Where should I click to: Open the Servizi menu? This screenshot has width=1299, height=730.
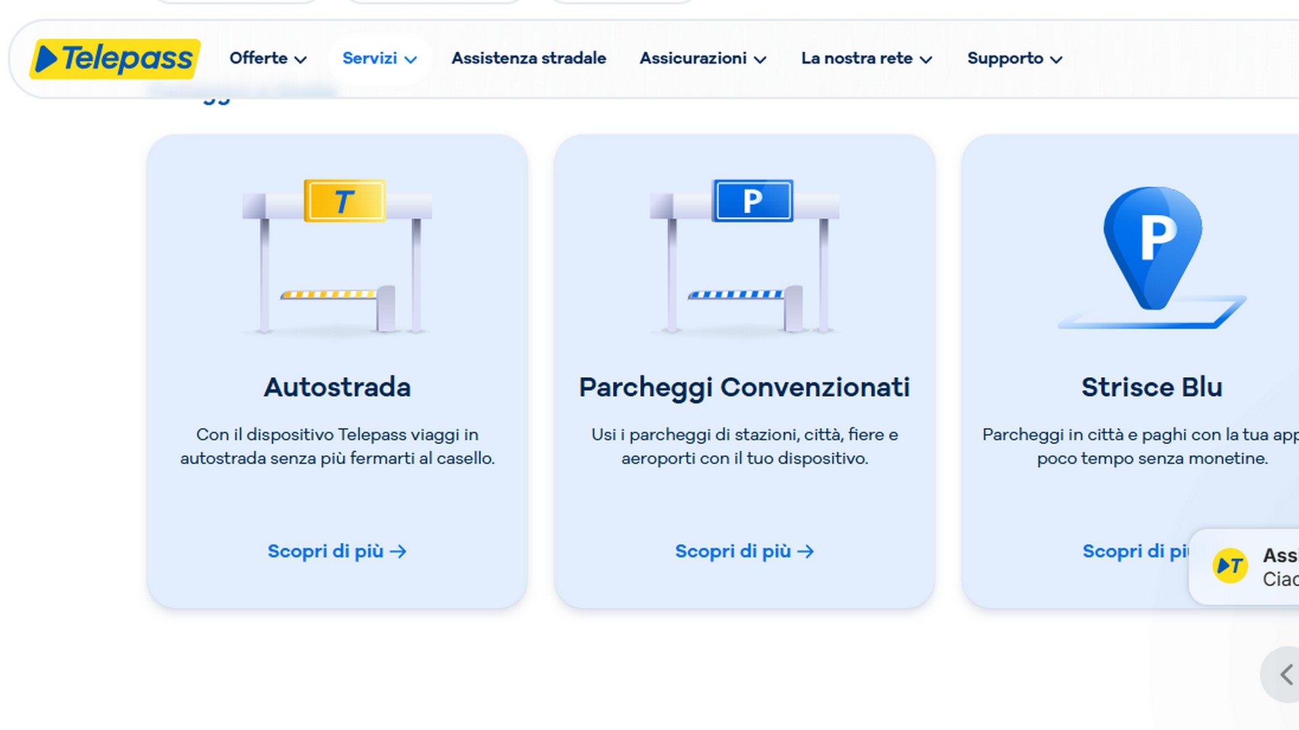[380, 59]
